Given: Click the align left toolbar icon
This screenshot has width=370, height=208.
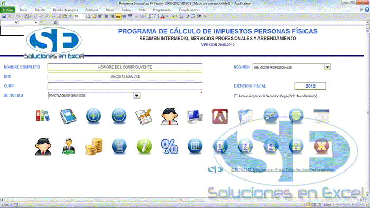Looking at the screenshot, I should [100, 16].
